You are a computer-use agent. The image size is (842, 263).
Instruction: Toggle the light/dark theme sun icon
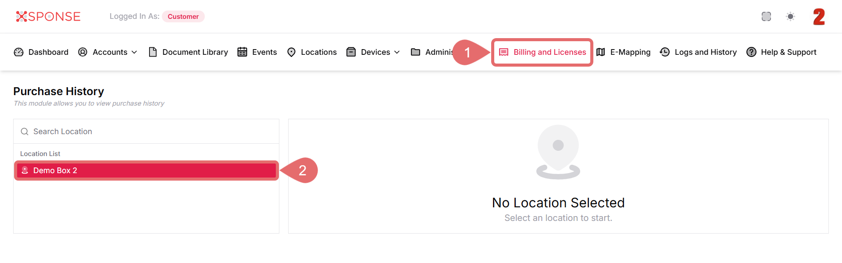790,17
